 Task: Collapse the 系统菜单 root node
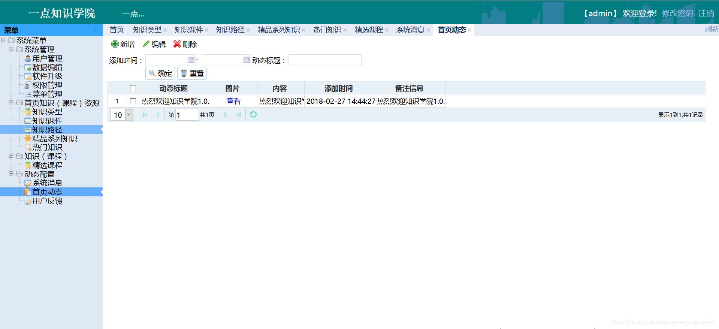(3, 40)
